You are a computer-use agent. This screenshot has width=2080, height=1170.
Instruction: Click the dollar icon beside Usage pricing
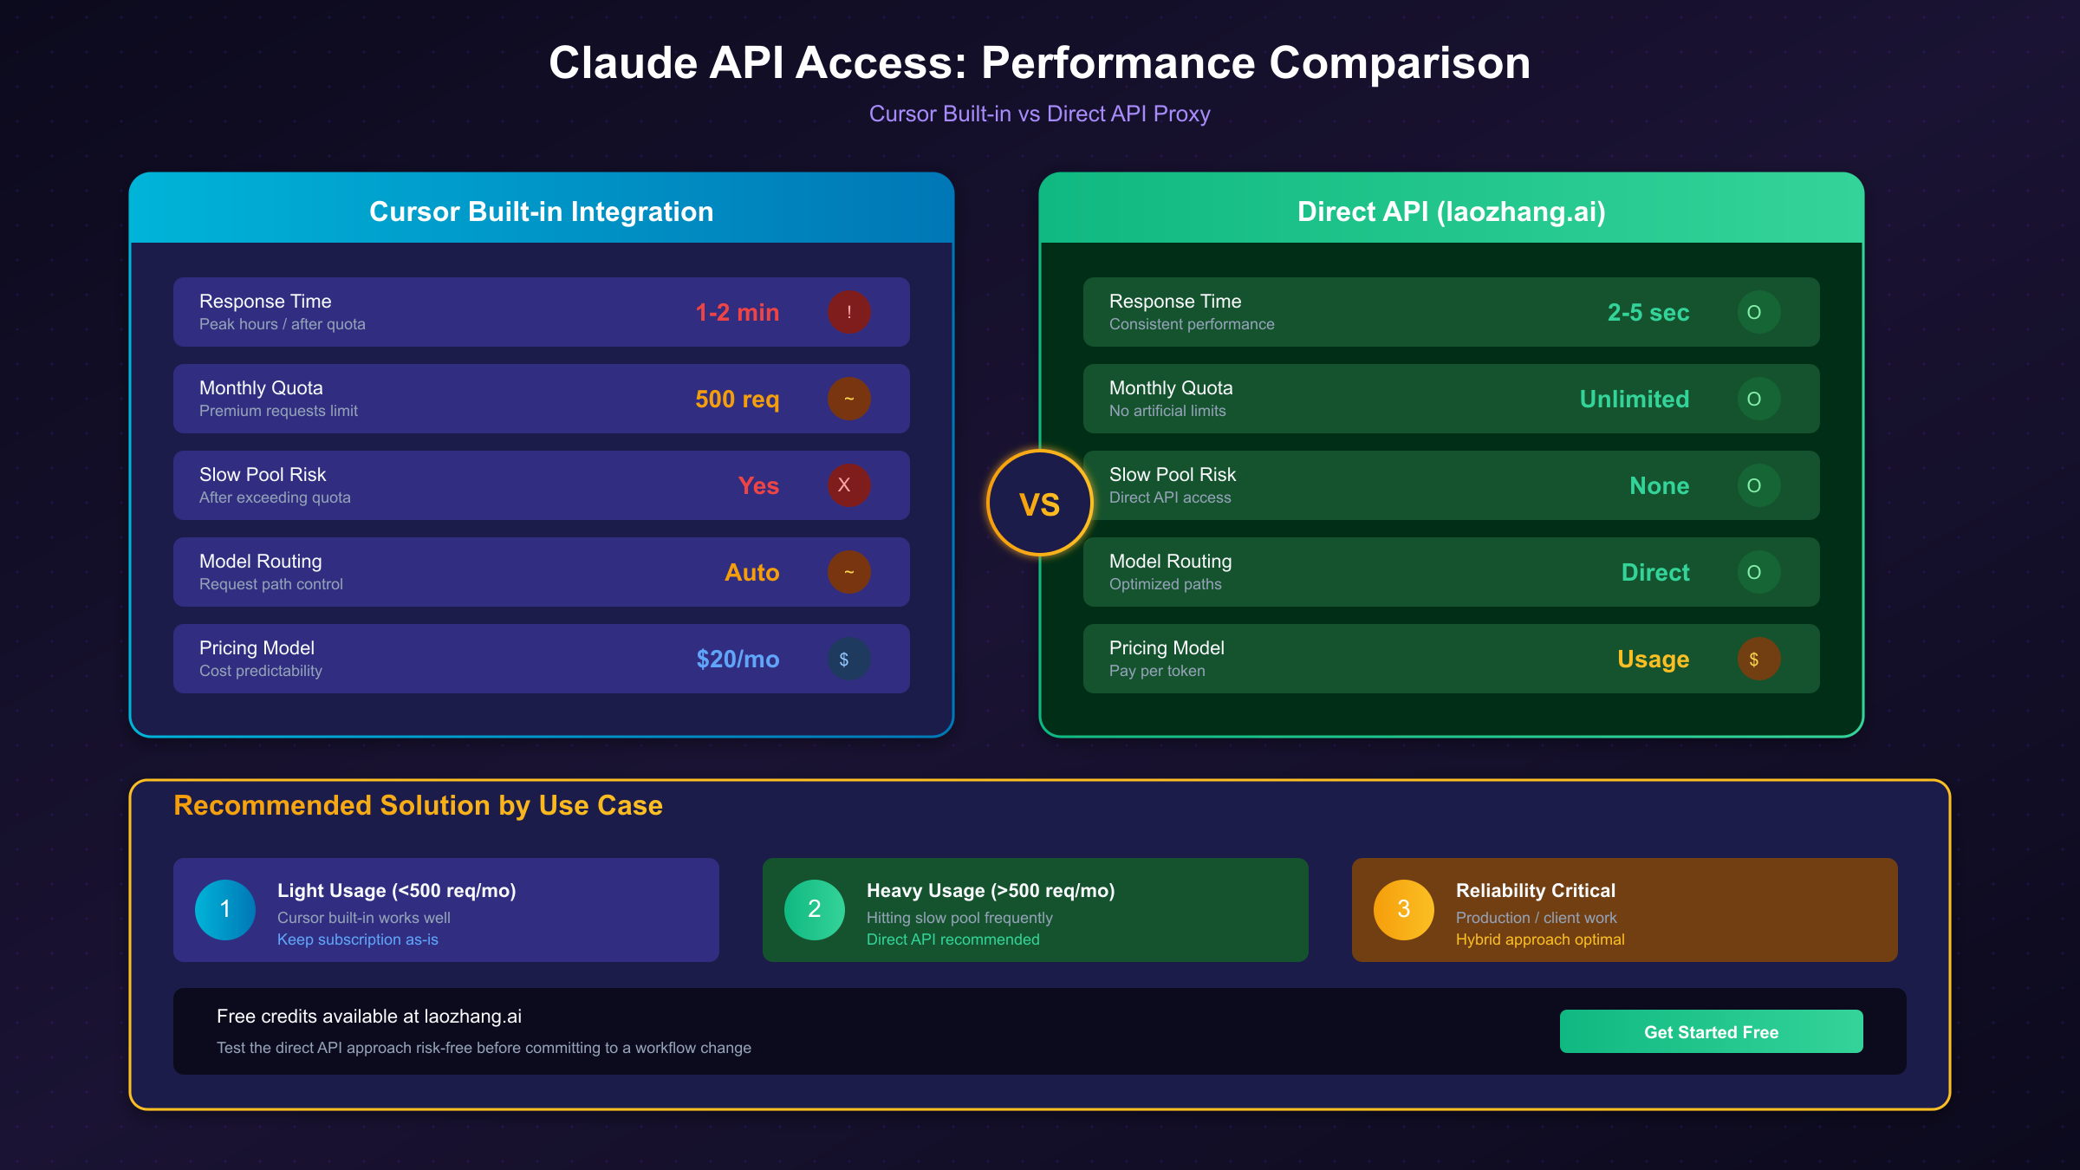coord(1758,659)
